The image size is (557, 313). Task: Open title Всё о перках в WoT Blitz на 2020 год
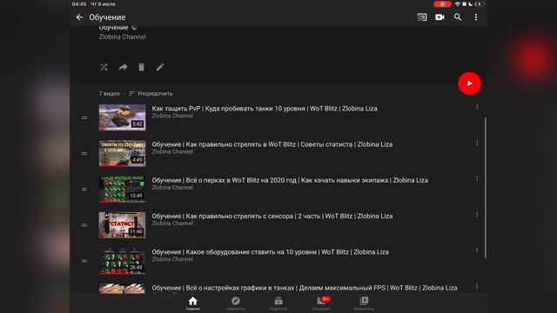[x=290, y=180]
